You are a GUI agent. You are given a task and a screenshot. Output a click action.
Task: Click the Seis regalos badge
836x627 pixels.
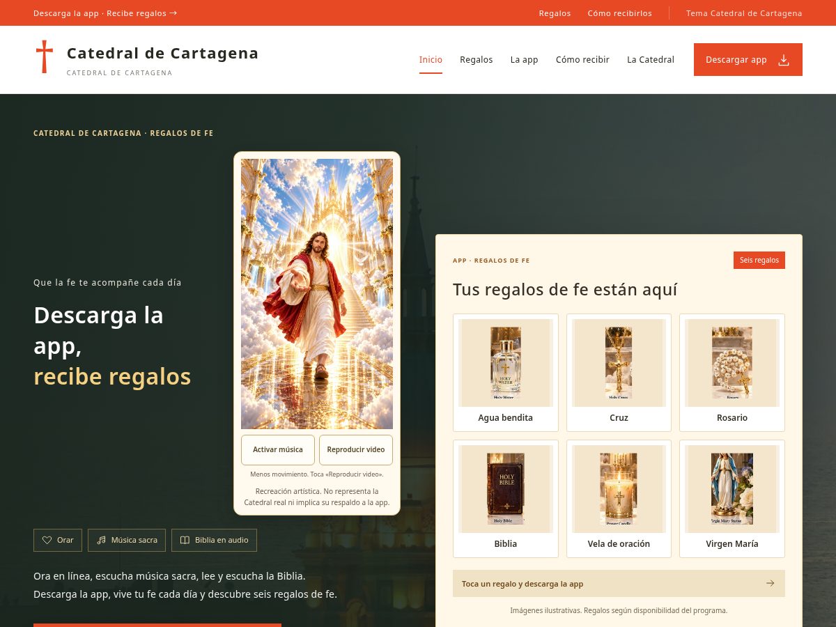pyautogui.click(x=759, y=260)
